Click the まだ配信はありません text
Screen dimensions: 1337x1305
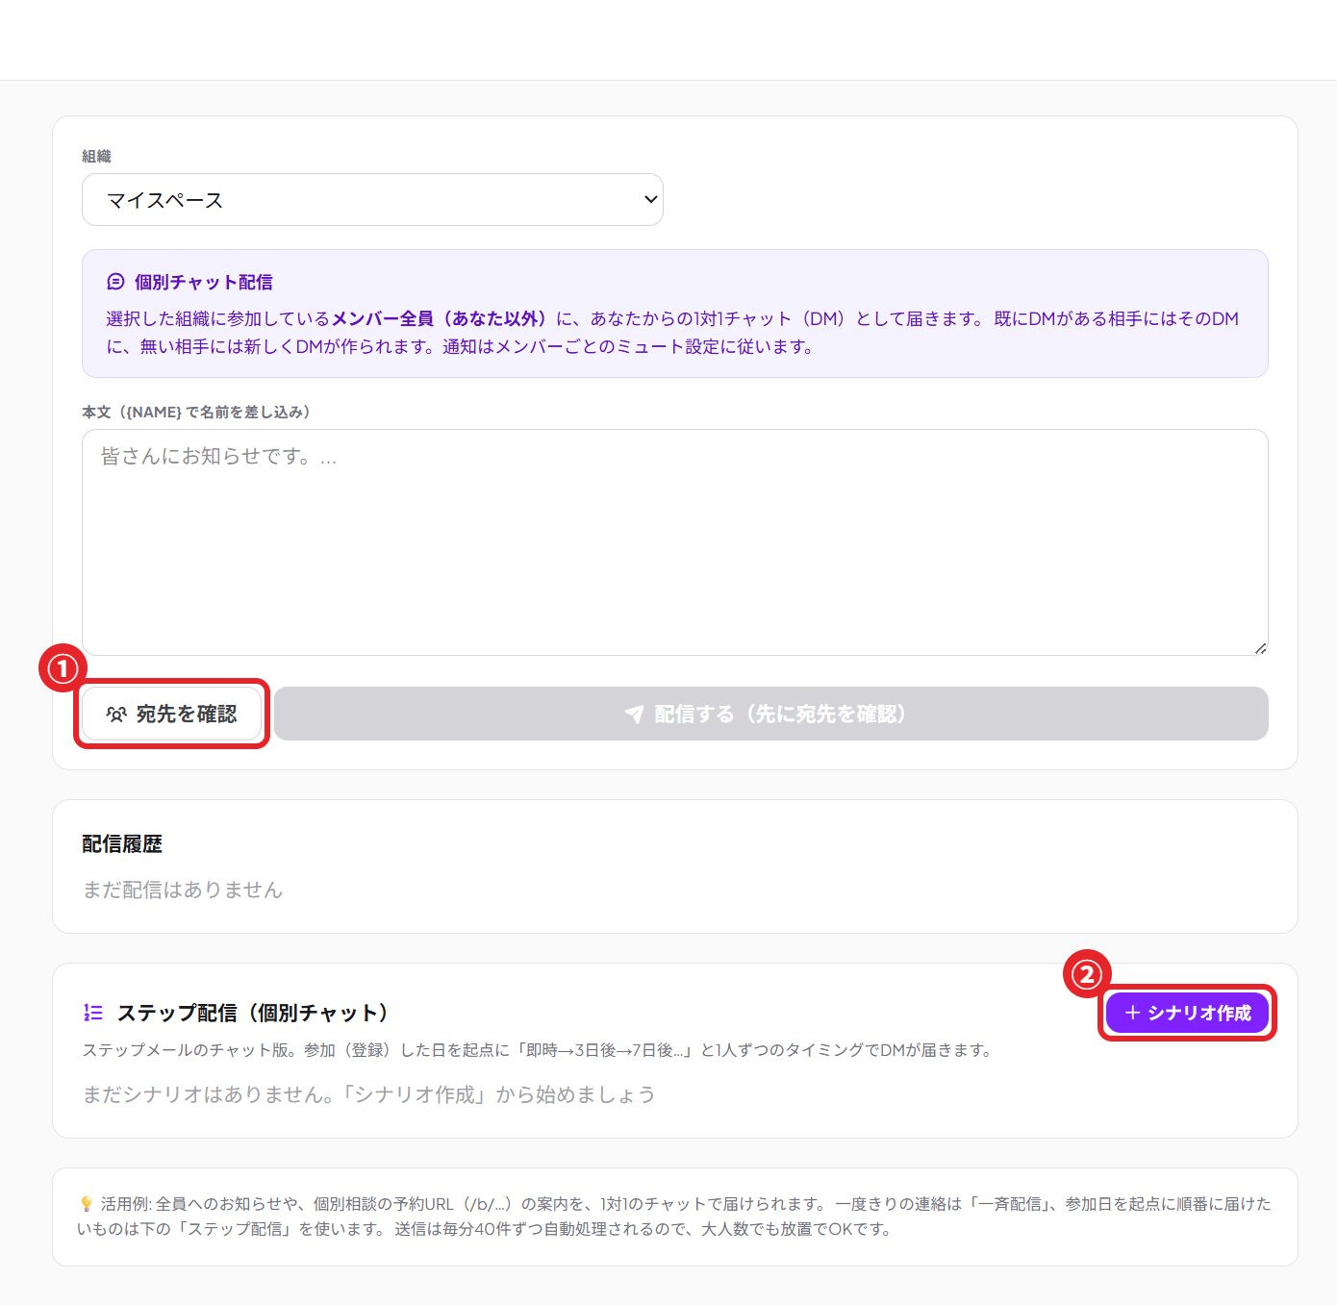click(183, 890)
